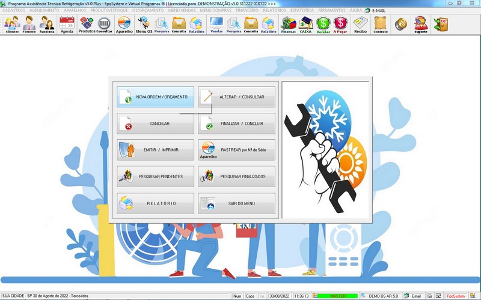Click the Email status bar entry

(416, 296)
